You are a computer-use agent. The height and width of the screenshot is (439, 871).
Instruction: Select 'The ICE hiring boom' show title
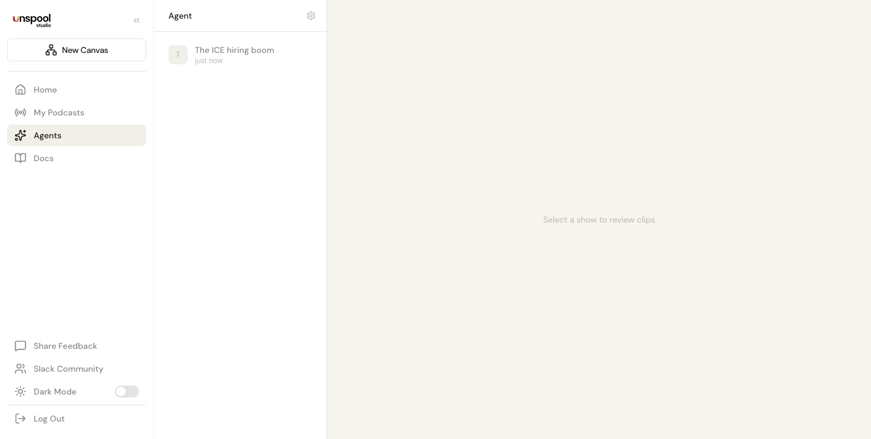click(234, 50)
